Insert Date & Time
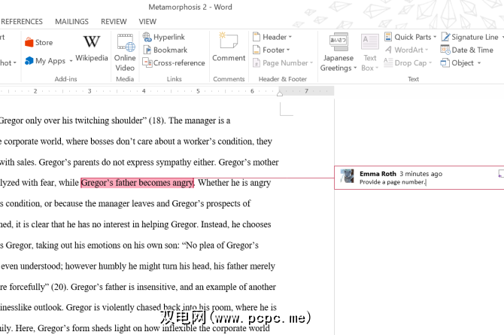Viewport: 504px width, 335px height. pyautogui.click(x=466, y=50)
